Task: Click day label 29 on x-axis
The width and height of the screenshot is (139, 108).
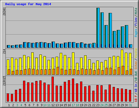Action: click(122, 105)
